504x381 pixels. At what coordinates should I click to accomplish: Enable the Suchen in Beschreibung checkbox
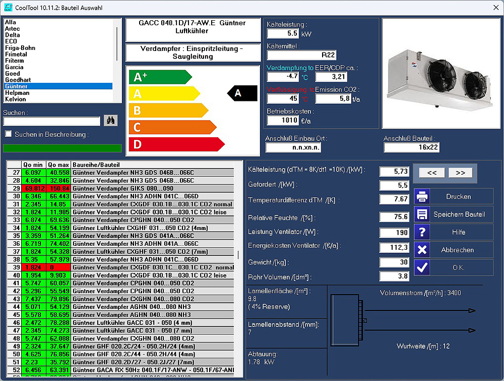[x=9, y=134]
